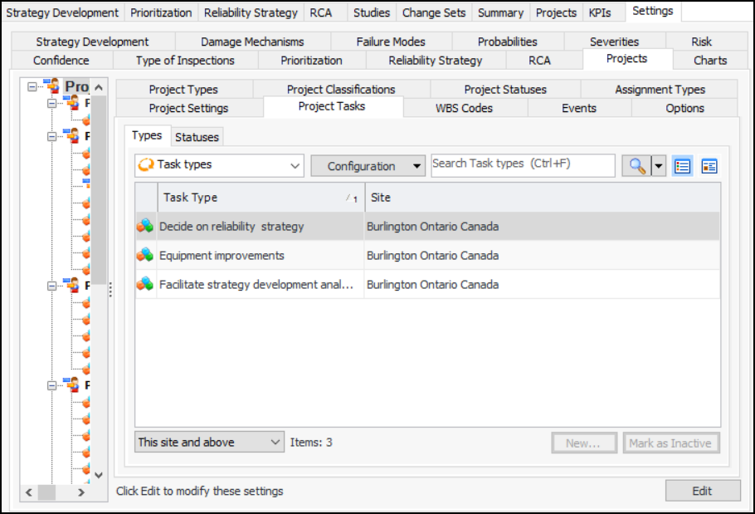The height and width of the screenshot is (514, 755).
Task: Open the Options tab
Action: [x=684, y=108]
